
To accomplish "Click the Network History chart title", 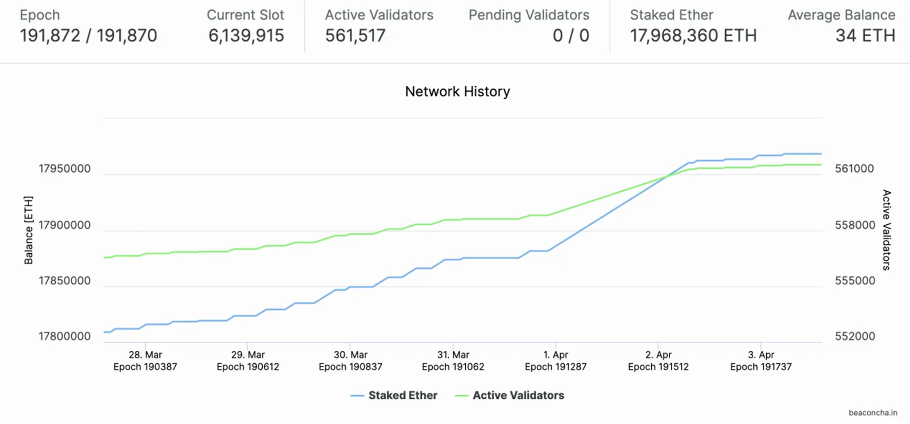I will coord(457,91).
